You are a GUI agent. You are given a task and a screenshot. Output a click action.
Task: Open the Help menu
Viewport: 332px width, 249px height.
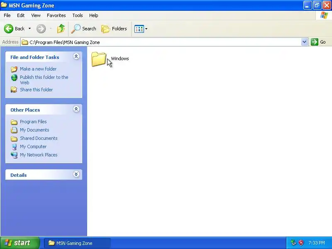pyautogui.click(x=94, y=15)
